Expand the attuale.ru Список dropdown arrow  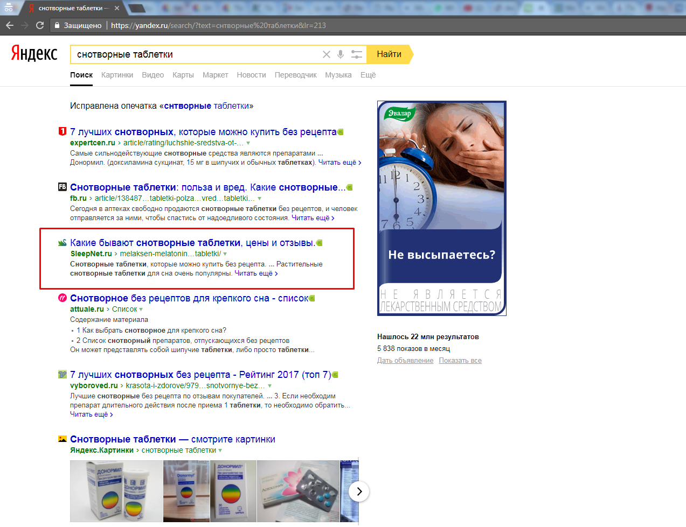[x=141, y=310]
